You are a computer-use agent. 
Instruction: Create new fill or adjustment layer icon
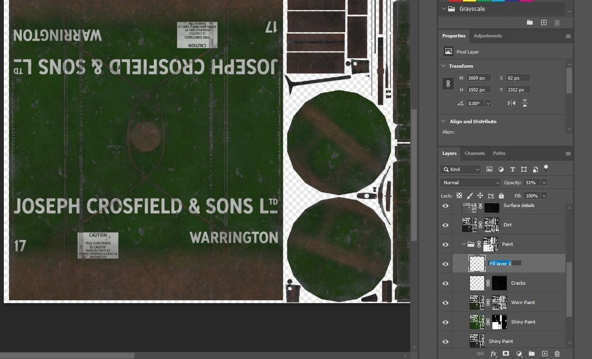[x=519, y=354]
